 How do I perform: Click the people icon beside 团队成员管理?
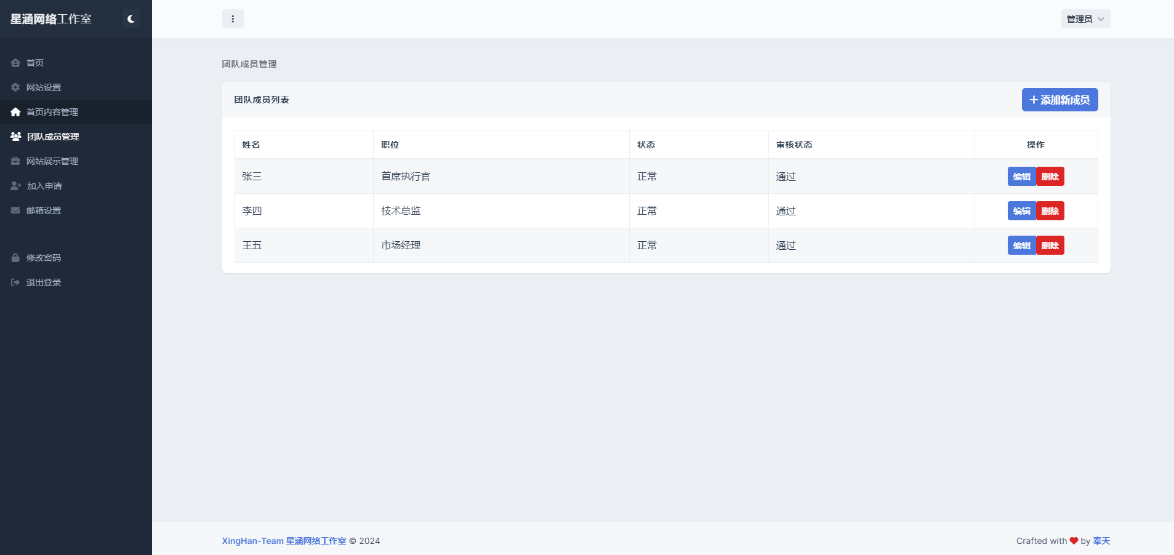coord(16,137)
